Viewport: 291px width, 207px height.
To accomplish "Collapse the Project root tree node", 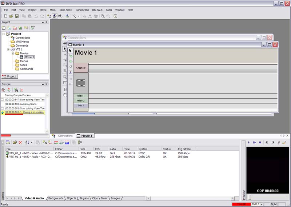I will click(x=4, y=34).
